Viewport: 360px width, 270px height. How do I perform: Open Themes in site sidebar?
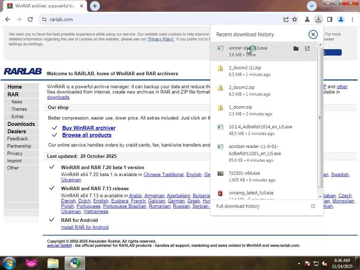tap(19, 109)
